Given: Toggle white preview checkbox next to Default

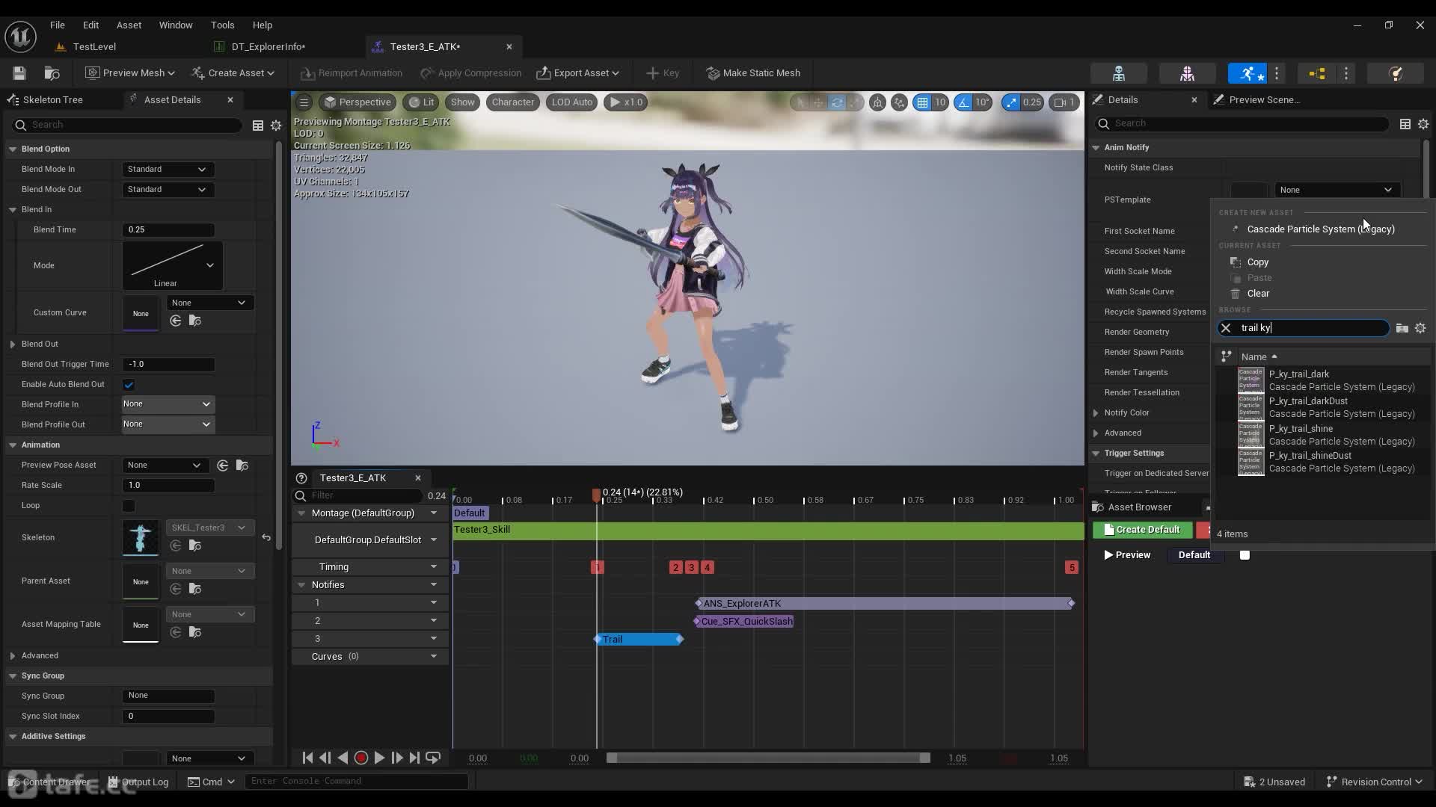Looking at the screenshot, I should click(1245, 555).
